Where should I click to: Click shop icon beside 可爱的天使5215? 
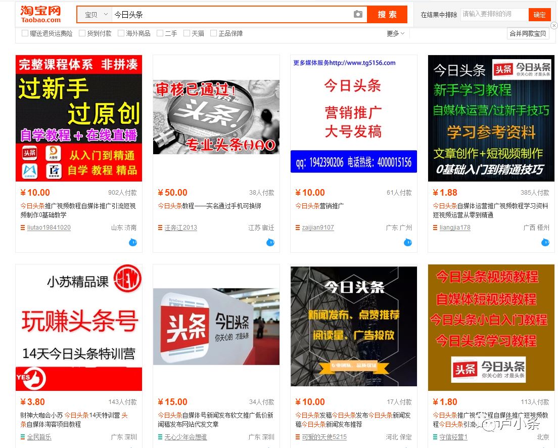coord(298,437)
